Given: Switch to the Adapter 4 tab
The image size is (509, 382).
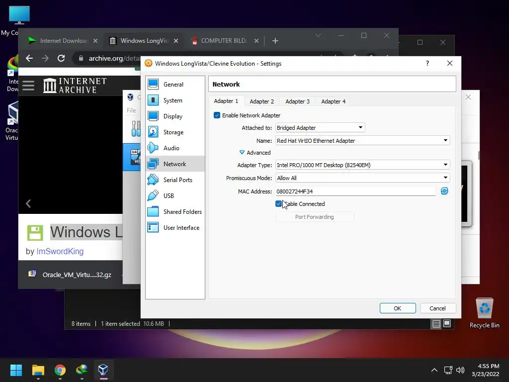Looking at the screenshot, I should [334, 101].
